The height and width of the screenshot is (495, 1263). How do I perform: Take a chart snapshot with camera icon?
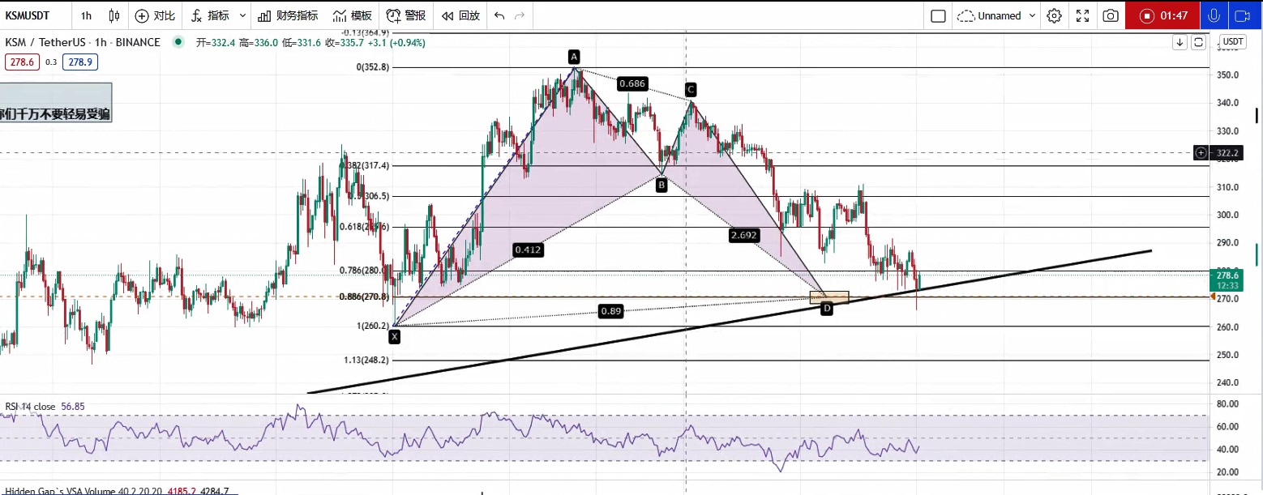(x=1111, y=15)
